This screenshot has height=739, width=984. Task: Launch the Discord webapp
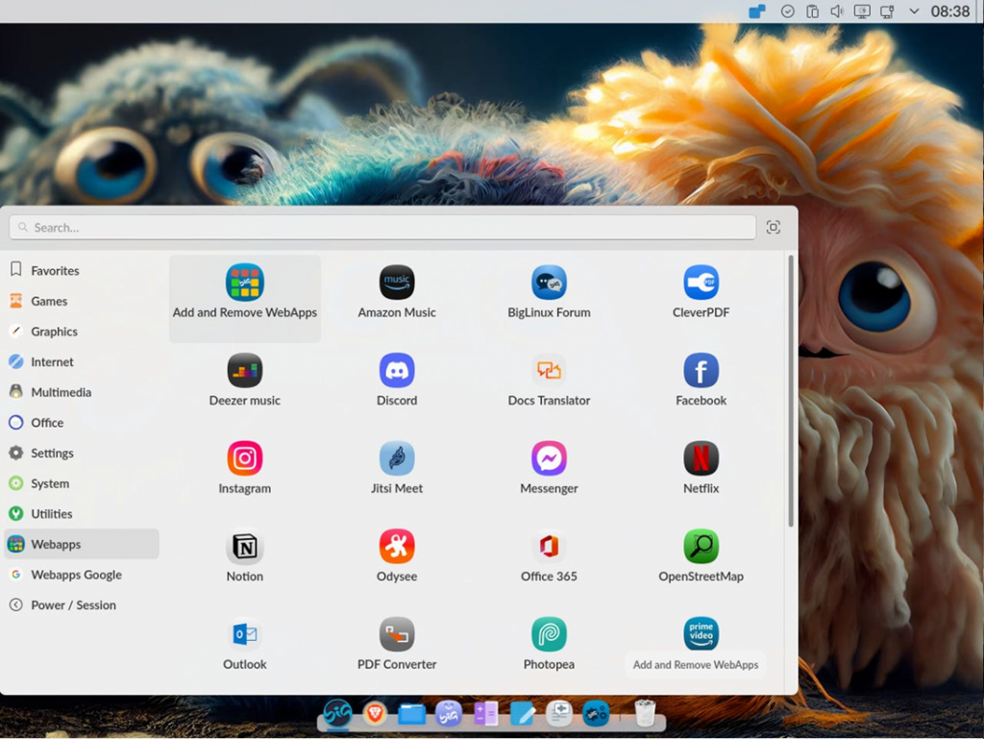397,371
